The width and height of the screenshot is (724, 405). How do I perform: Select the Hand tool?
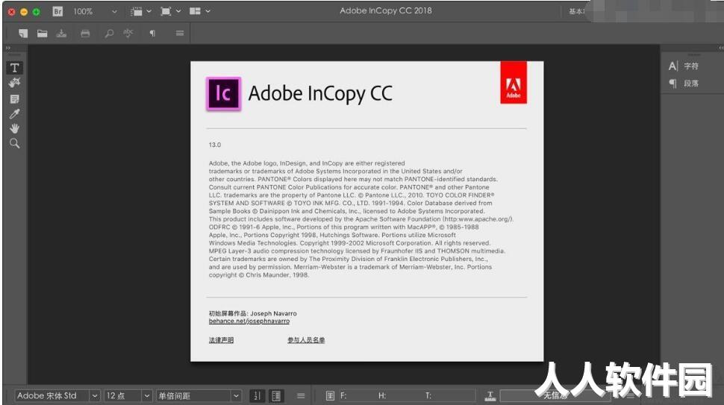click(x=14, y=128)
